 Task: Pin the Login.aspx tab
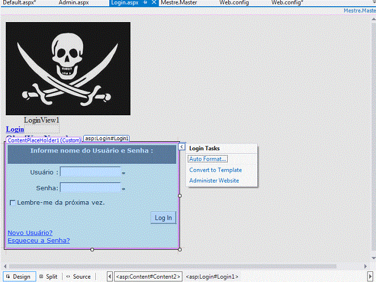coord(145,2)
